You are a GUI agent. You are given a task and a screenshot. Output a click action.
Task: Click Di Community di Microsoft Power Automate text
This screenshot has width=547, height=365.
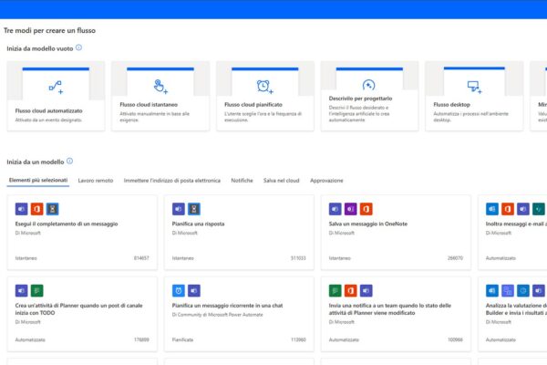217,315
